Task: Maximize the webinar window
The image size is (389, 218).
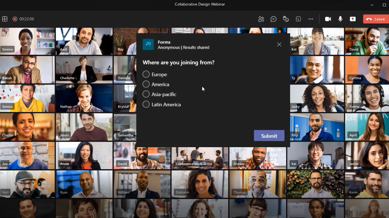Action: (384, 5)
